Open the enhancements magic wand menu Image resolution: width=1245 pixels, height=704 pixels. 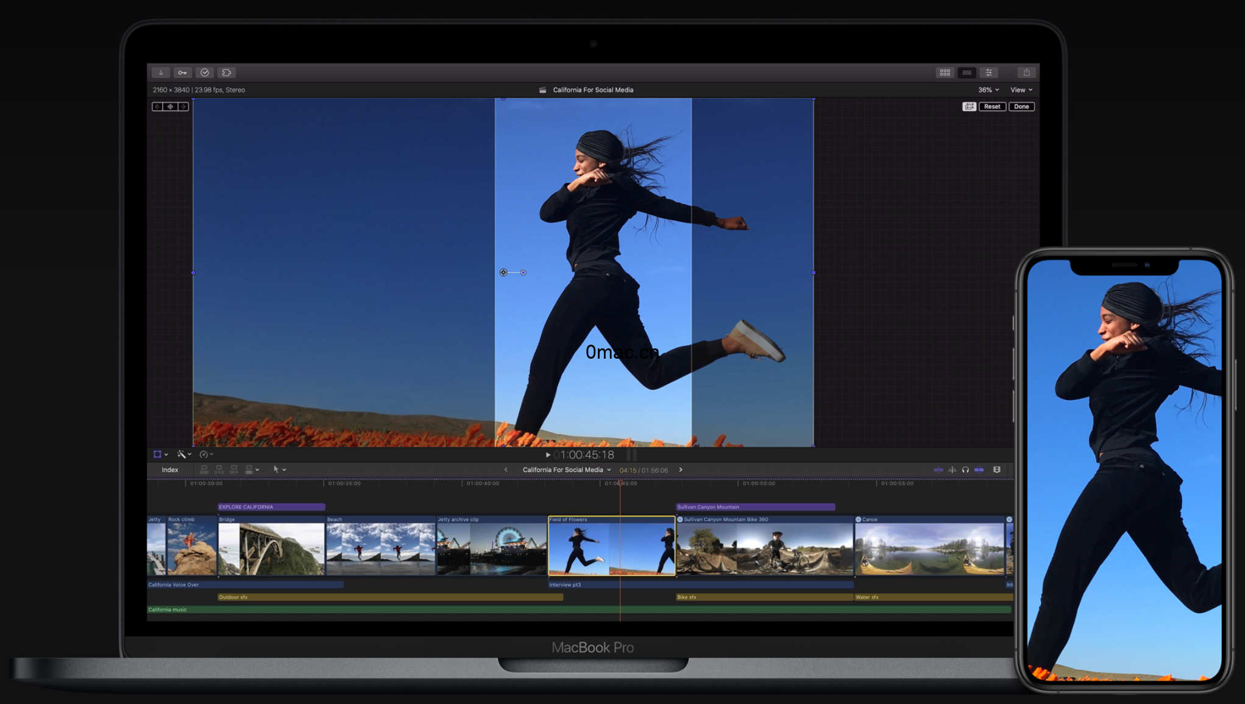tap(184, 454)
